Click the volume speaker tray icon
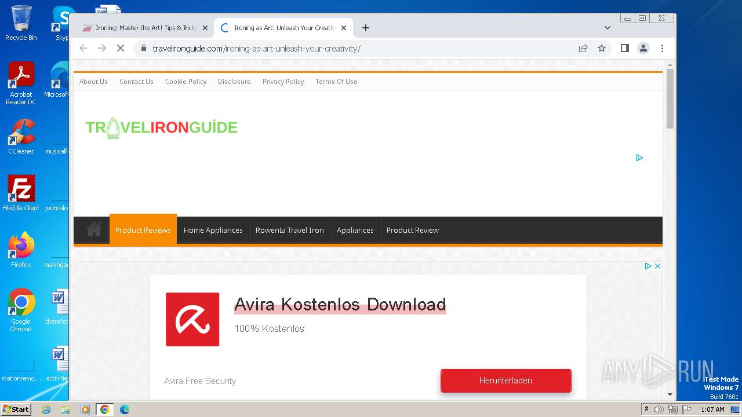 pyautogui.click(x=659, y=409)
